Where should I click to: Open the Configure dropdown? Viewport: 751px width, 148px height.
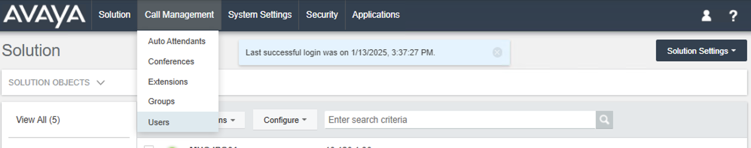[285, 120]
